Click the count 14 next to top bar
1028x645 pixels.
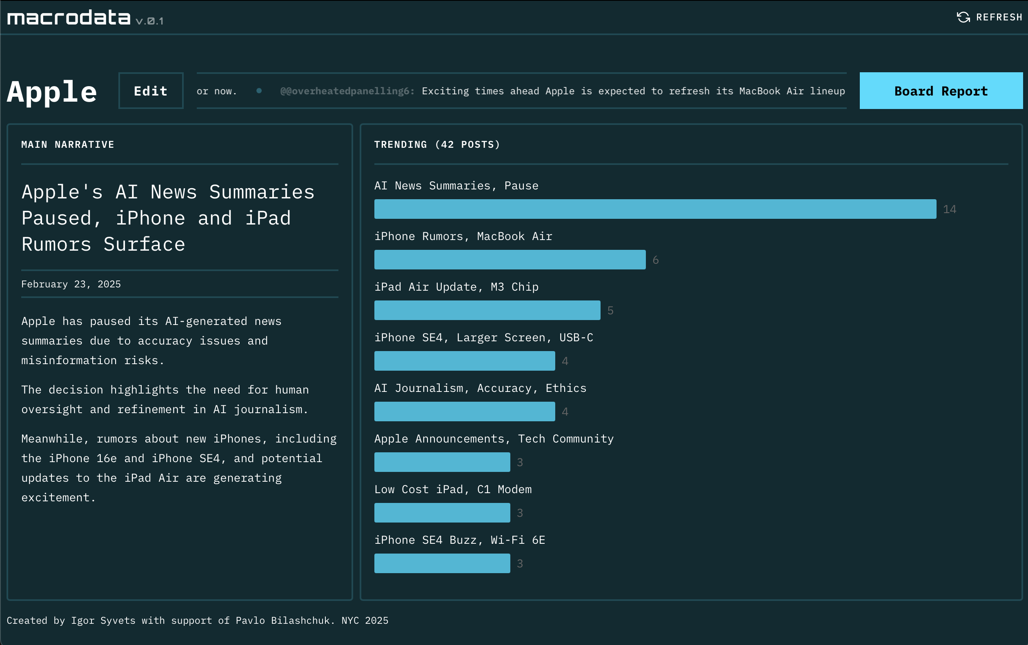tap(949, 209)
